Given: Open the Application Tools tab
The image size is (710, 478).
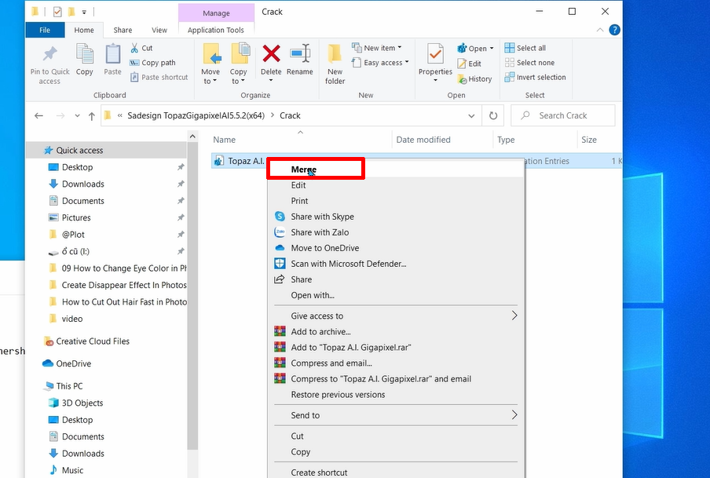Looking at the screenshot, I should [x=216, y=30].
